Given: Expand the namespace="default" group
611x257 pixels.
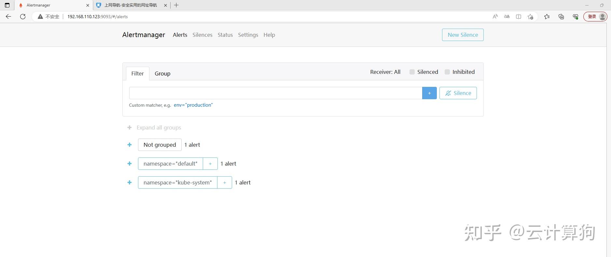Looking at the screenshot, I should click(x=130, y=164).
